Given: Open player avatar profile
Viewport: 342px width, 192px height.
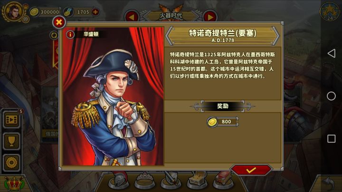Looking at the screenshot, I should 13,11.
